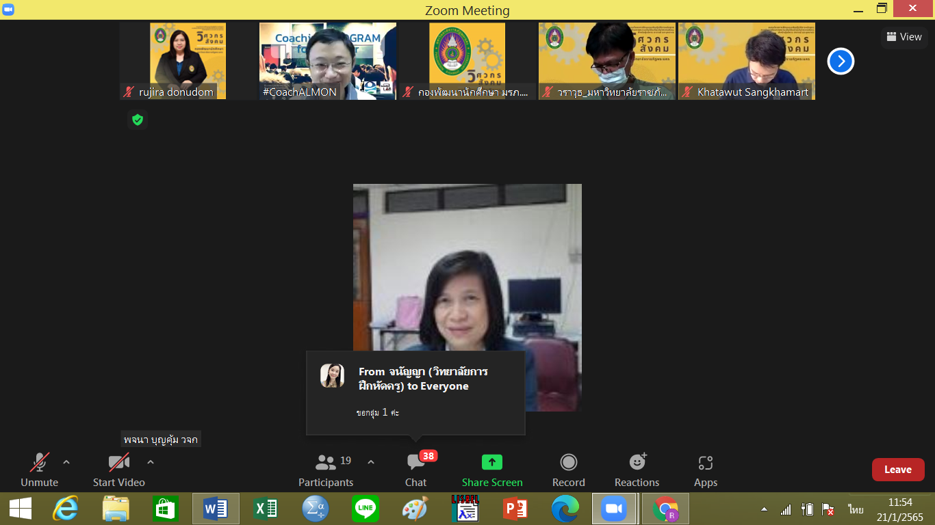Switch to Zoom taskbar icon

(x=615, y=509)
